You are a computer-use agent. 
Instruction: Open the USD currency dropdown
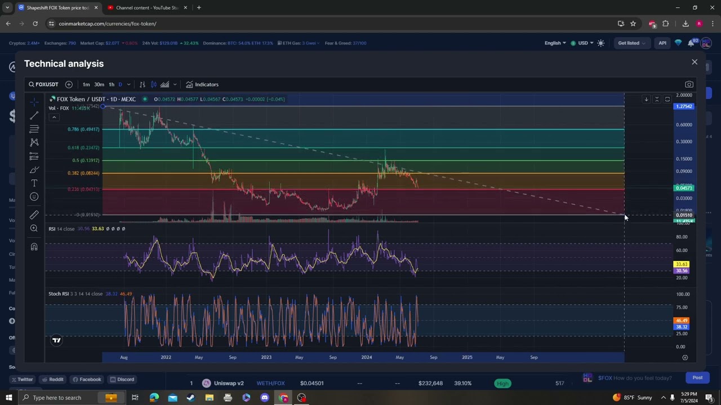tap(582, 43)
